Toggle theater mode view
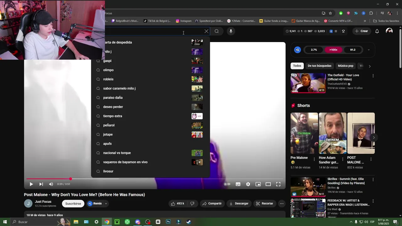This screenshot has width=402, height=226. [x=268, y=184]
